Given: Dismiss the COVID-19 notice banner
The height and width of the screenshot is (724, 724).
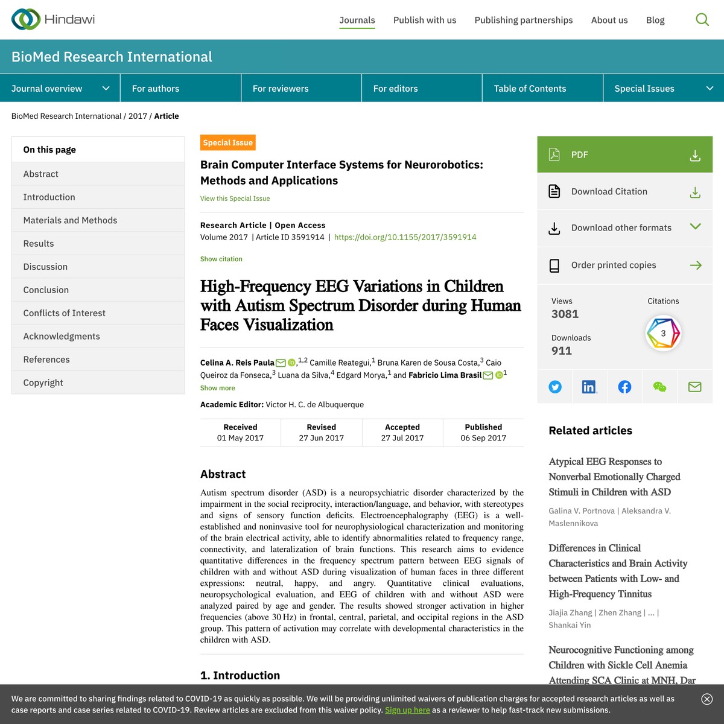Looking at the screenshot, I should point(706,699).
